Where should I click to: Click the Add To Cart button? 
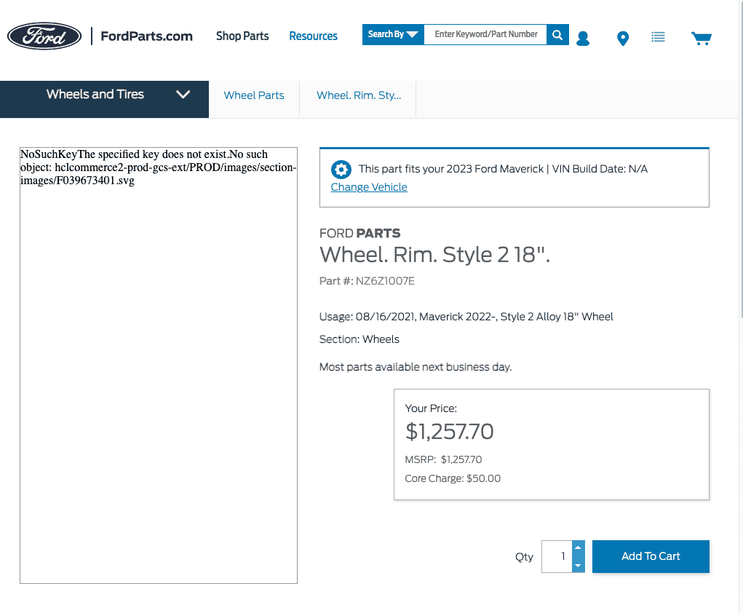pyautogui.click(x=651, y=556)
